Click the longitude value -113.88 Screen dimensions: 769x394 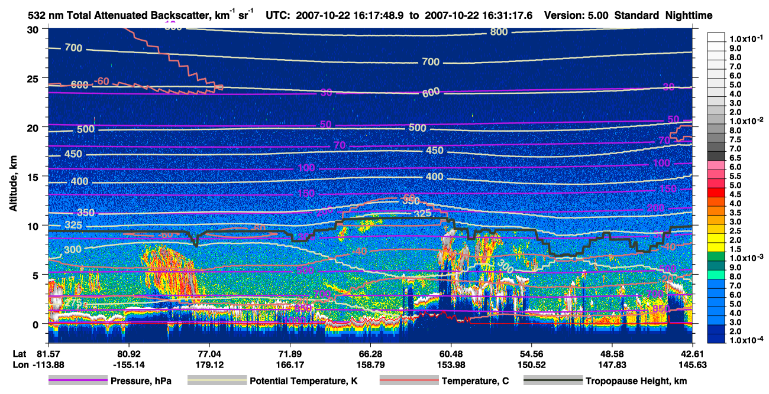tap(47, 364)
